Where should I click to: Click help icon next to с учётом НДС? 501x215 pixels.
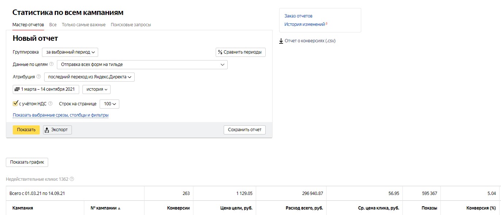click(50, 103)
